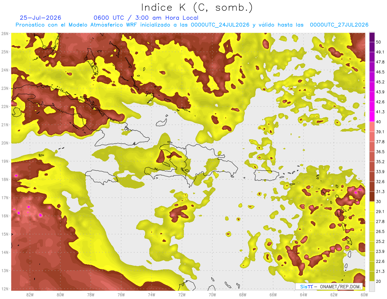Viewport: 387px width, 299px height.
Task: Select the '29.1' color scale value
Action: point(380,211)
